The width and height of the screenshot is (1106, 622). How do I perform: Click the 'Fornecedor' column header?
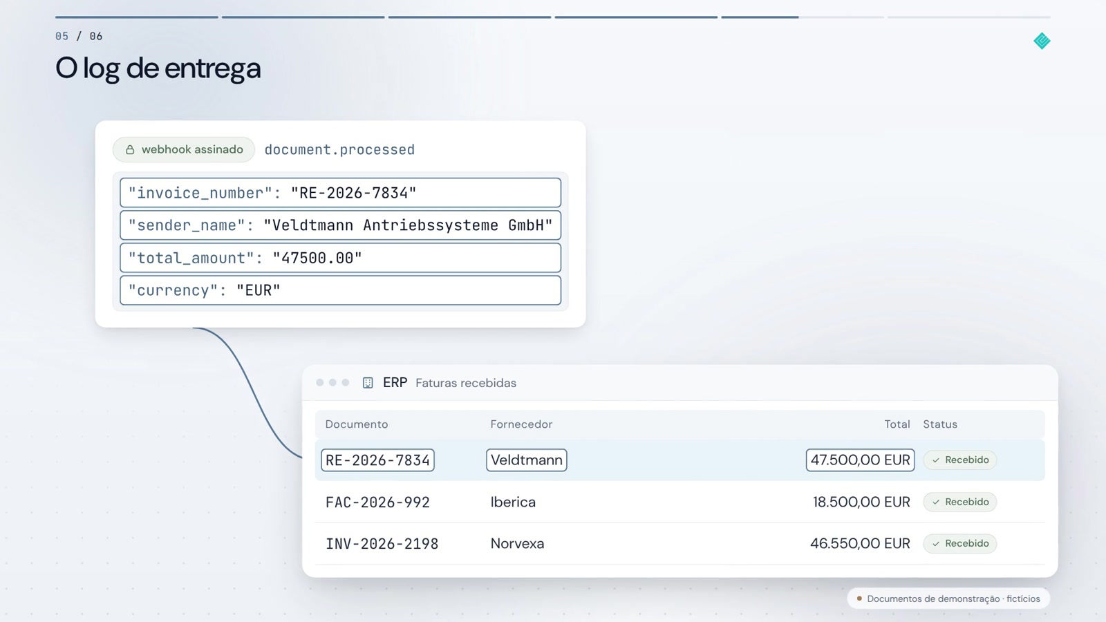[x=521, y=424]
